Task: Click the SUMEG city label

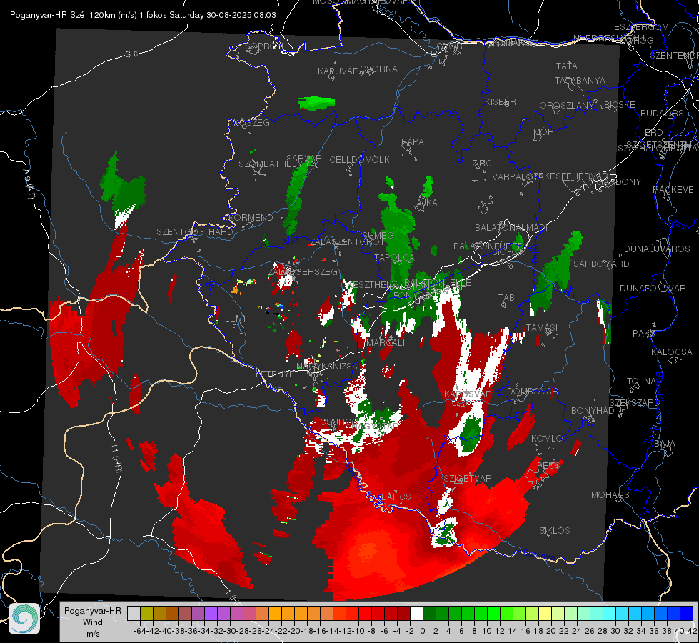Action: click(x=378, y=235)
